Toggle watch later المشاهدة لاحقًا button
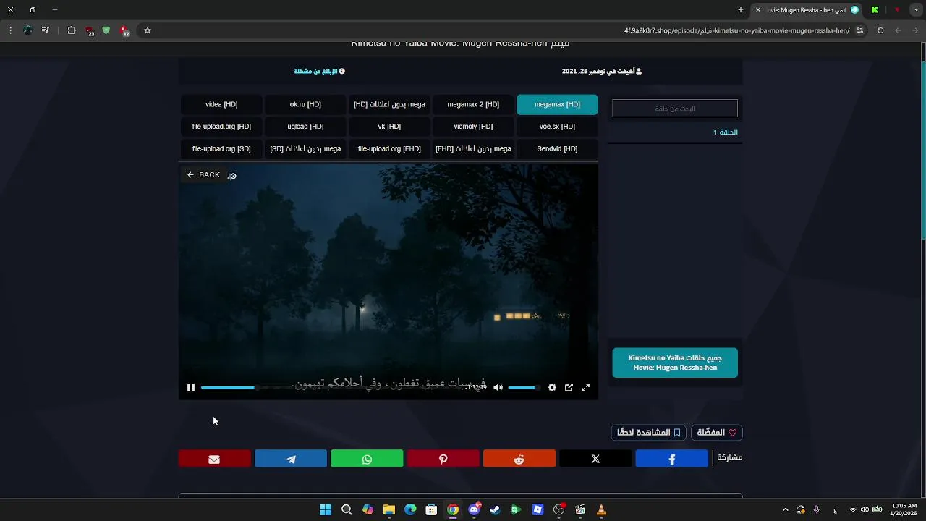The width and height of the screenshot is (926, 521). click(x=649, y=433)
